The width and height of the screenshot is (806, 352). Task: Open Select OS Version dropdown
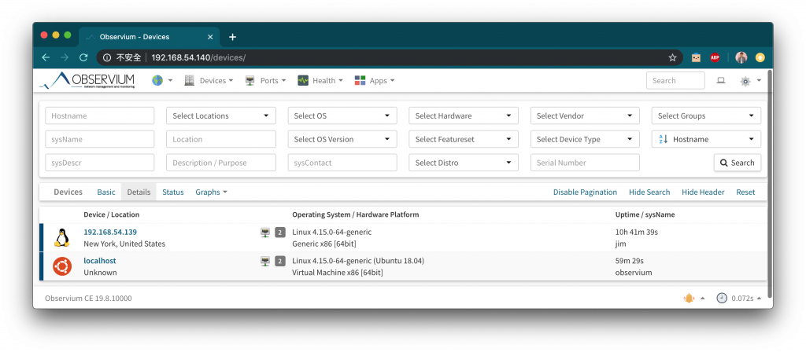coord(342,139)
